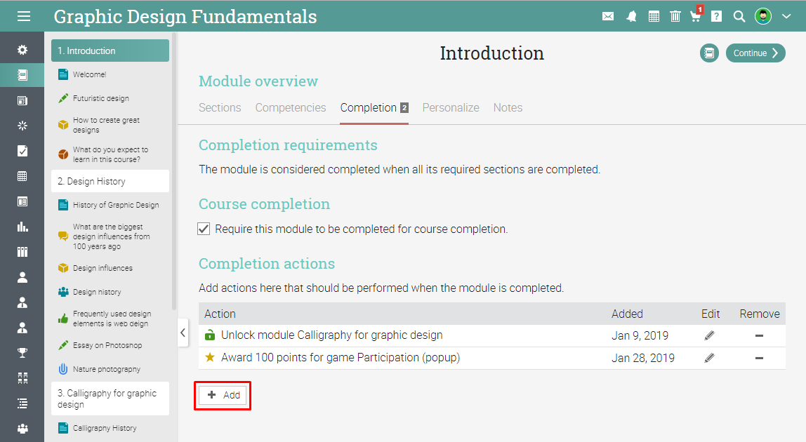Open shopping cart with 1 item
Screen dimensions: 806x442
click(x=696, y=16)
